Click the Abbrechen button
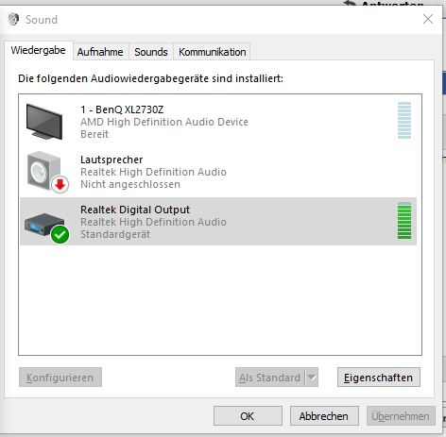Image resolution: width=446 pixels, height=437 pixels. click(324, 416)
